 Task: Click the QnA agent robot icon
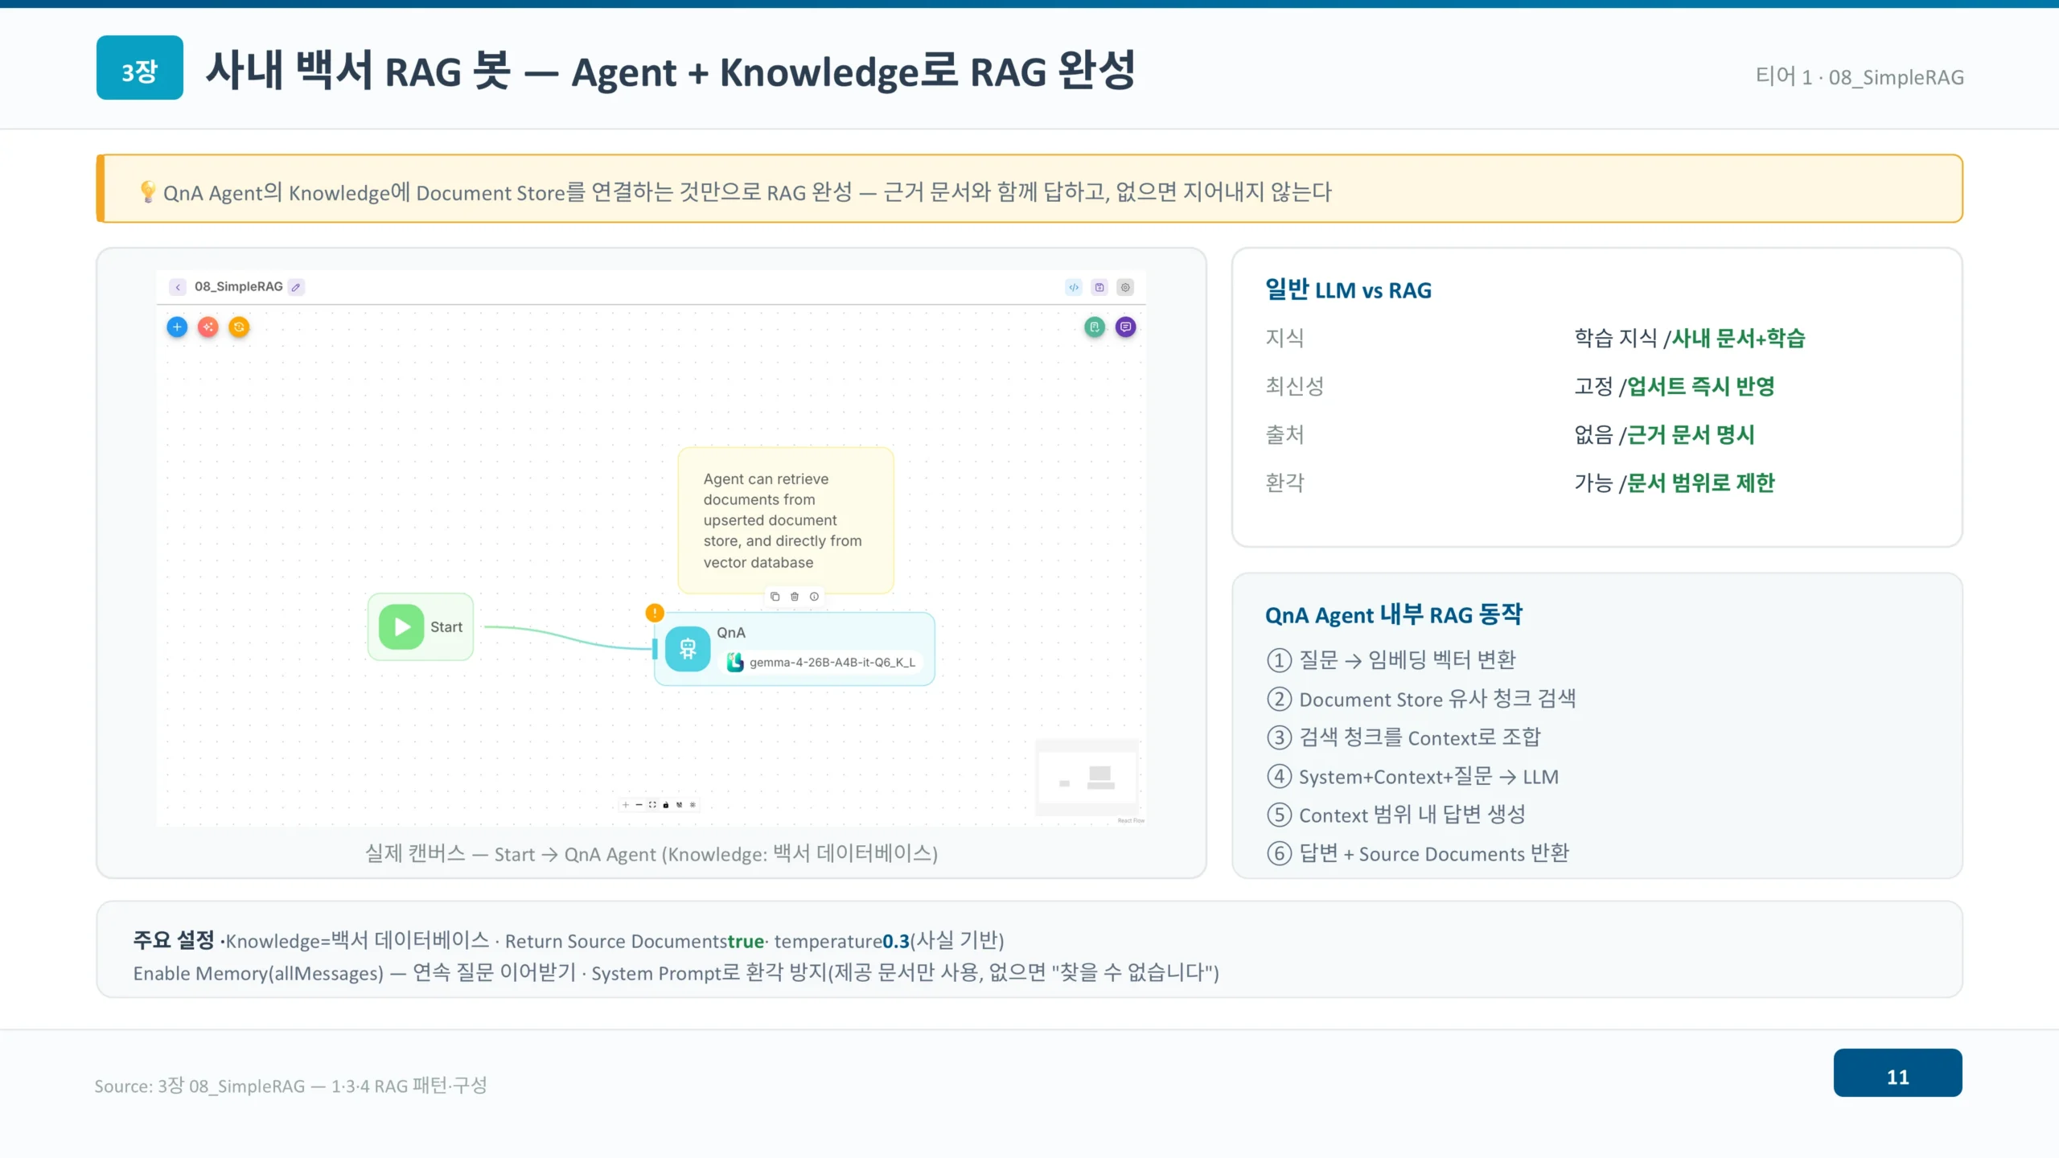point(688,648)
